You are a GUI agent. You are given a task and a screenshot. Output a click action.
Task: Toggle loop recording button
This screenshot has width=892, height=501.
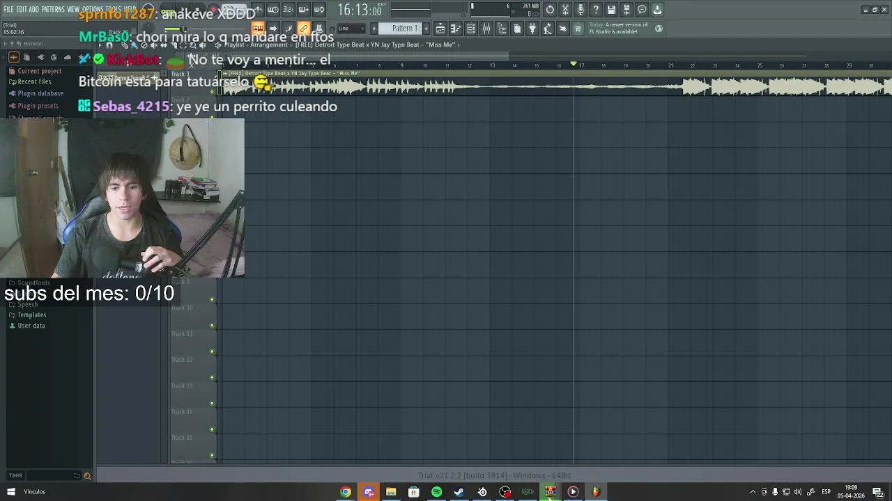pos(319,10)
